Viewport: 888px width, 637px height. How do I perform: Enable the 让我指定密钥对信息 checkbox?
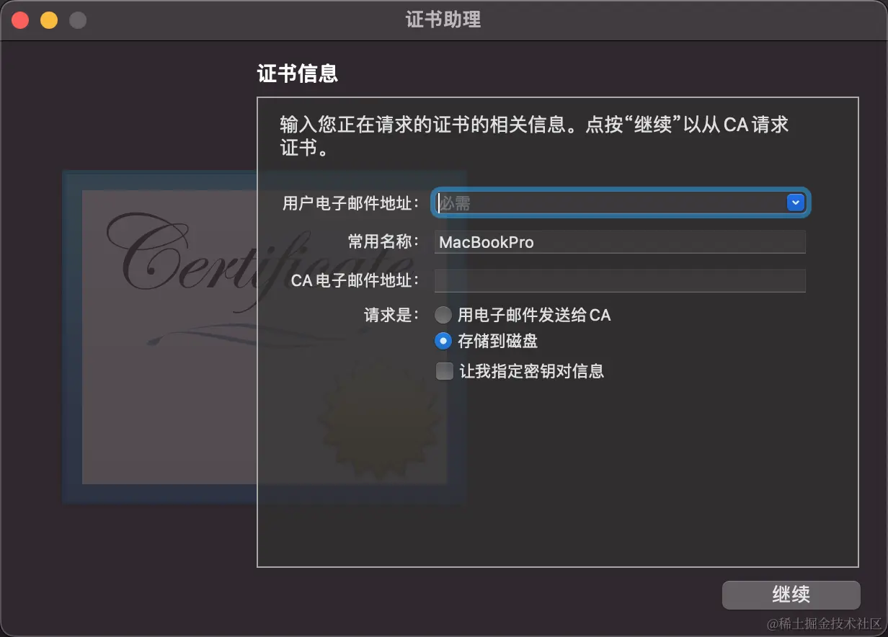pyautogui.click(x=445, y=371)
